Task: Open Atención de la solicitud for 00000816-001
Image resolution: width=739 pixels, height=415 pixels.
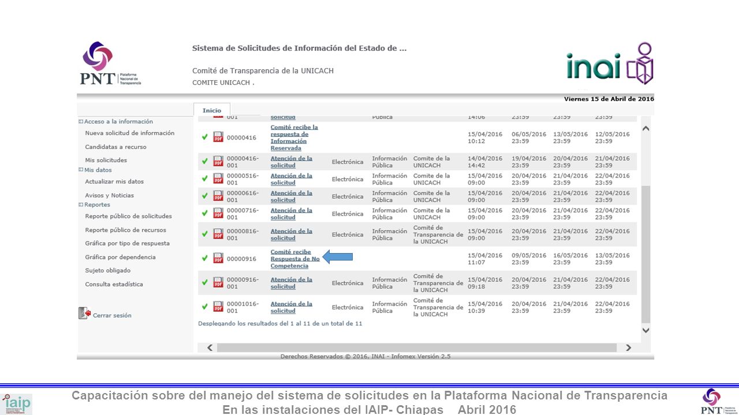Action: pos(292,235)
